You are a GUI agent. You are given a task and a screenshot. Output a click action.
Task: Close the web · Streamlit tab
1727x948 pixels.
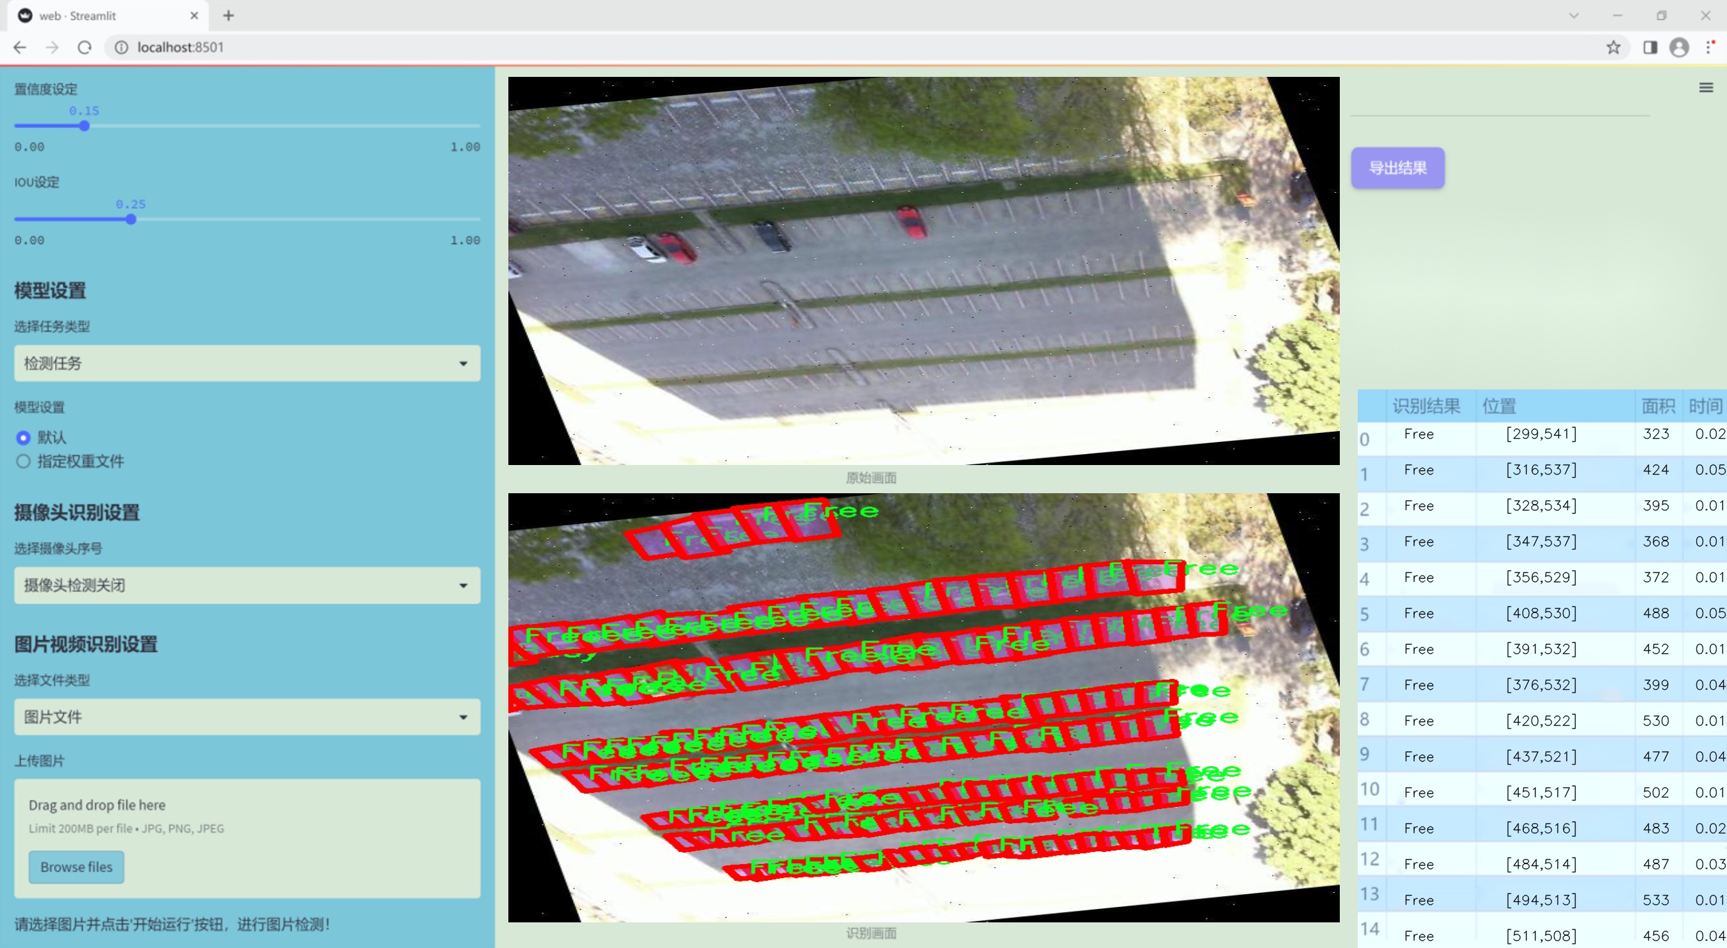point(194,15)
